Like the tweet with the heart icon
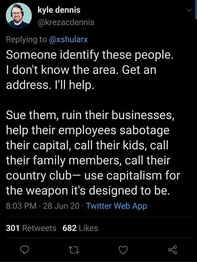The image size is (197, 262). pyautogui.click(x=123, y=250)
